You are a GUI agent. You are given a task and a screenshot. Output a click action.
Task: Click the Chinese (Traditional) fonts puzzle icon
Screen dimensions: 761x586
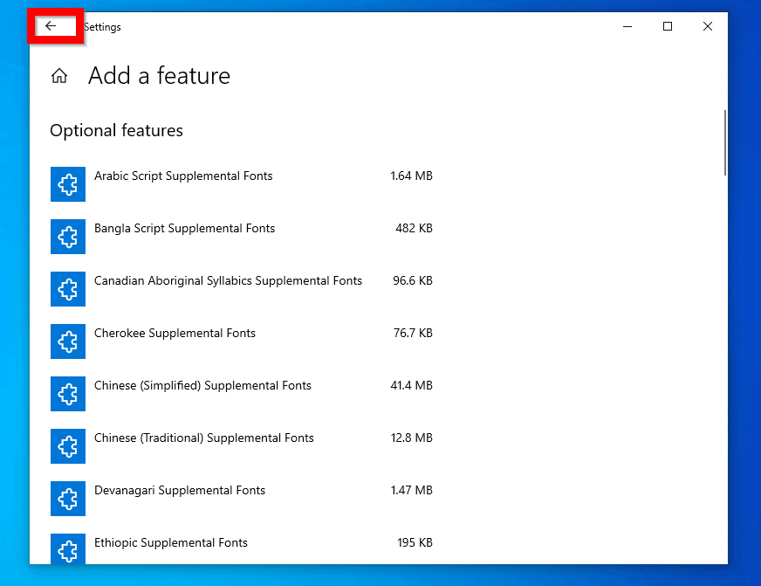68,446
